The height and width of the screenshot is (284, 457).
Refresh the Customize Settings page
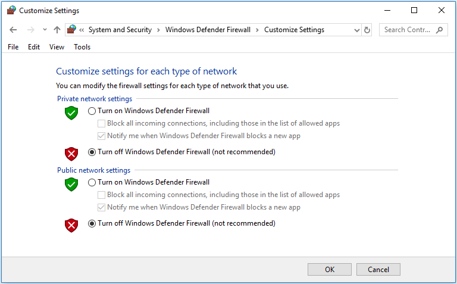(x=367, y=30)
